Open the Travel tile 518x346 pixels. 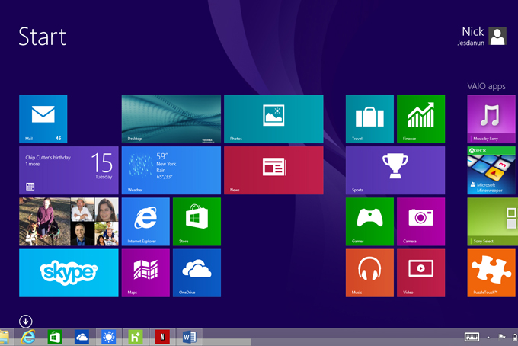pyautogui.click(x=369, y=119)
